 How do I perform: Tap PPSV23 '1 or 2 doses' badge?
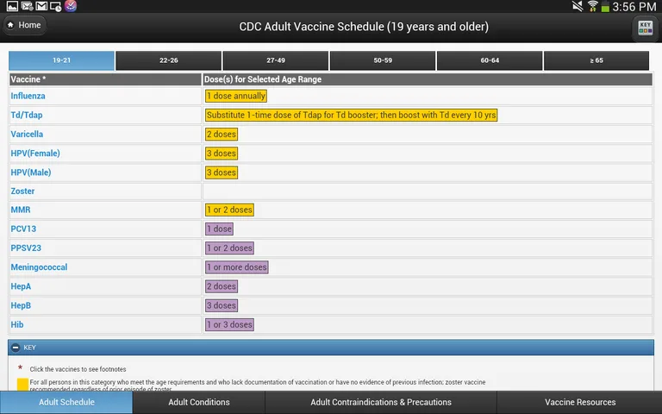(229, 248)
